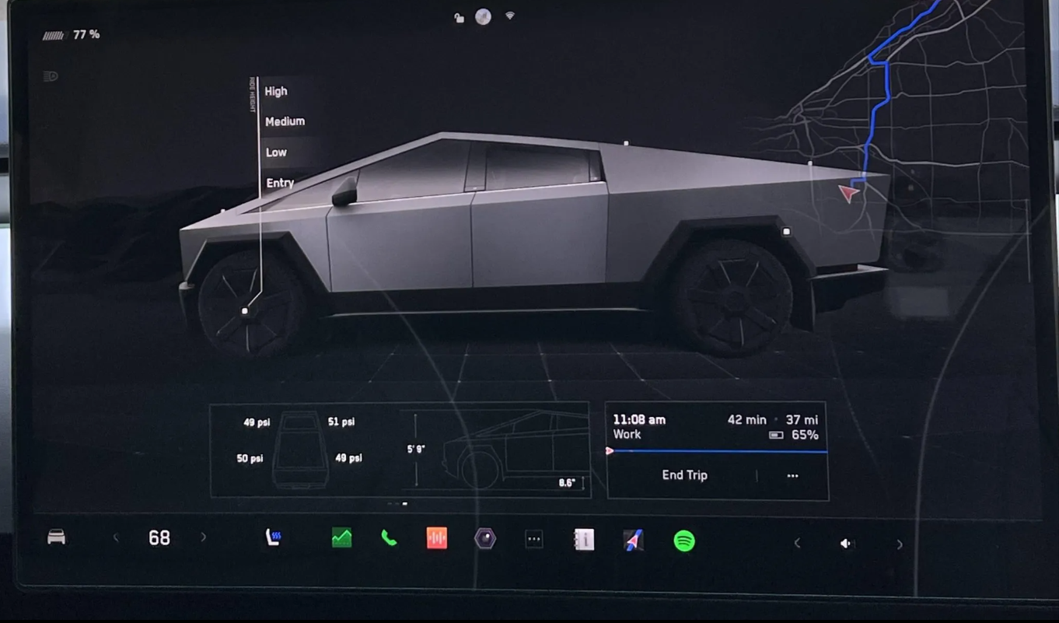
Task: Open the orange audio waveform app
Action: tap(437, 538)
